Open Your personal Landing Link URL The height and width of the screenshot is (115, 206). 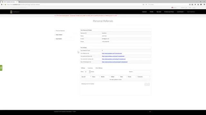coord(114,59)
